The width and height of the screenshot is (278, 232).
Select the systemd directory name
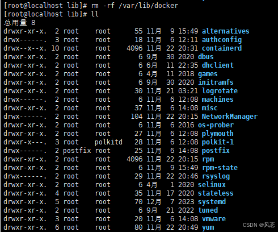212,202
